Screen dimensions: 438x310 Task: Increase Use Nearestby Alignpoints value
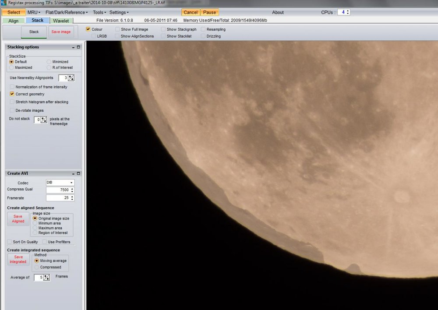70,76
